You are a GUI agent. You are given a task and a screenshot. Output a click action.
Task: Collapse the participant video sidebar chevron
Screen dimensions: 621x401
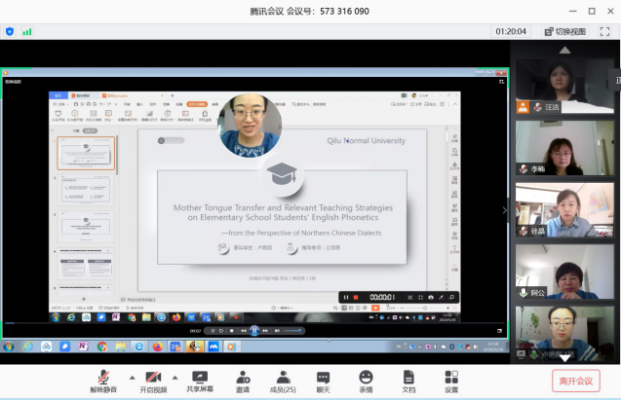pos(504,209)
